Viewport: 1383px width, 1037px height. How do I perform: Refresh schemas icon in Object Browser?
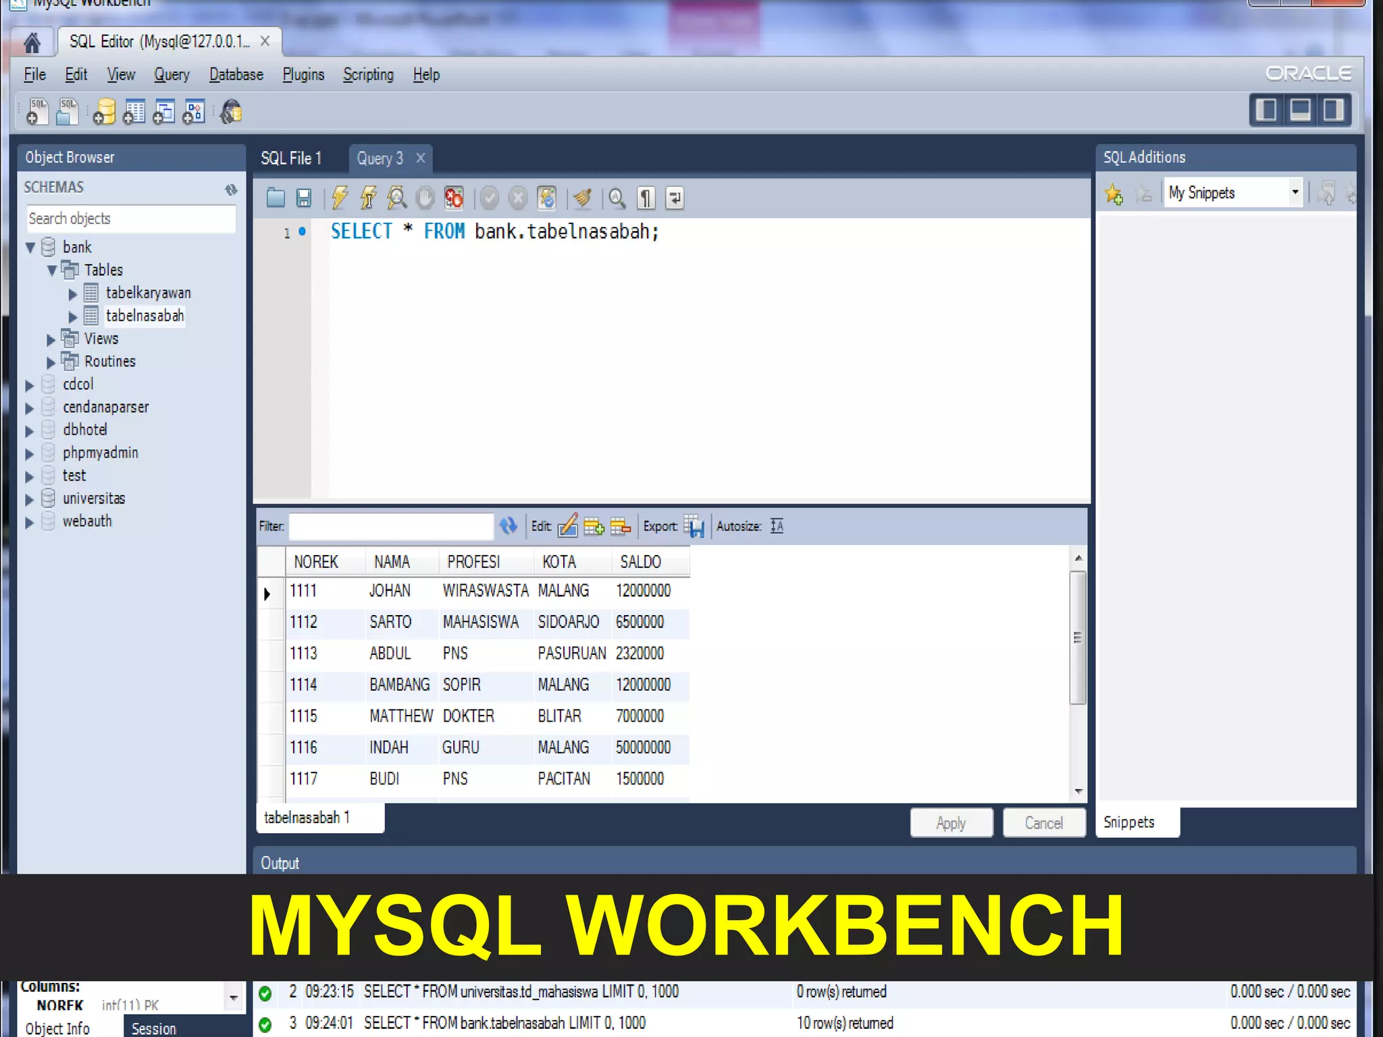231,190
